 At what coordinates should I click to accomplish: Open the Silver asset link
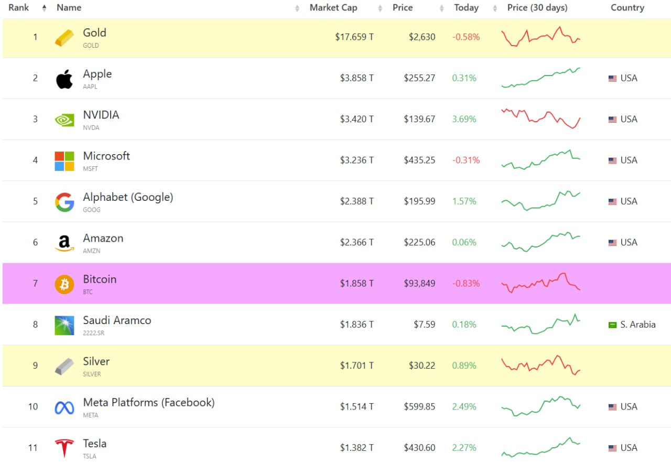96,361
